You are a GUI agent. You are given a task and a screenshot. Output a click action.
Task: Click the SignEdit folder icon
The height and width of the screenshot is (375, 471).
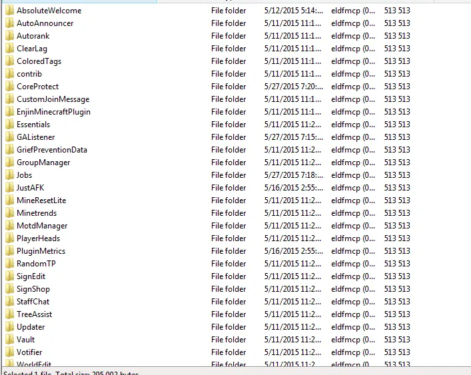(x=9, y=276)
